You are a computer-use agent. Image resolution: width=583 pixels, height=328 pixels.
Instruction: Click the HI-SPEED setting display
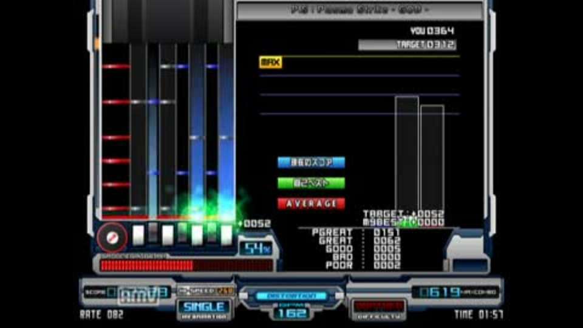[206, 290]
